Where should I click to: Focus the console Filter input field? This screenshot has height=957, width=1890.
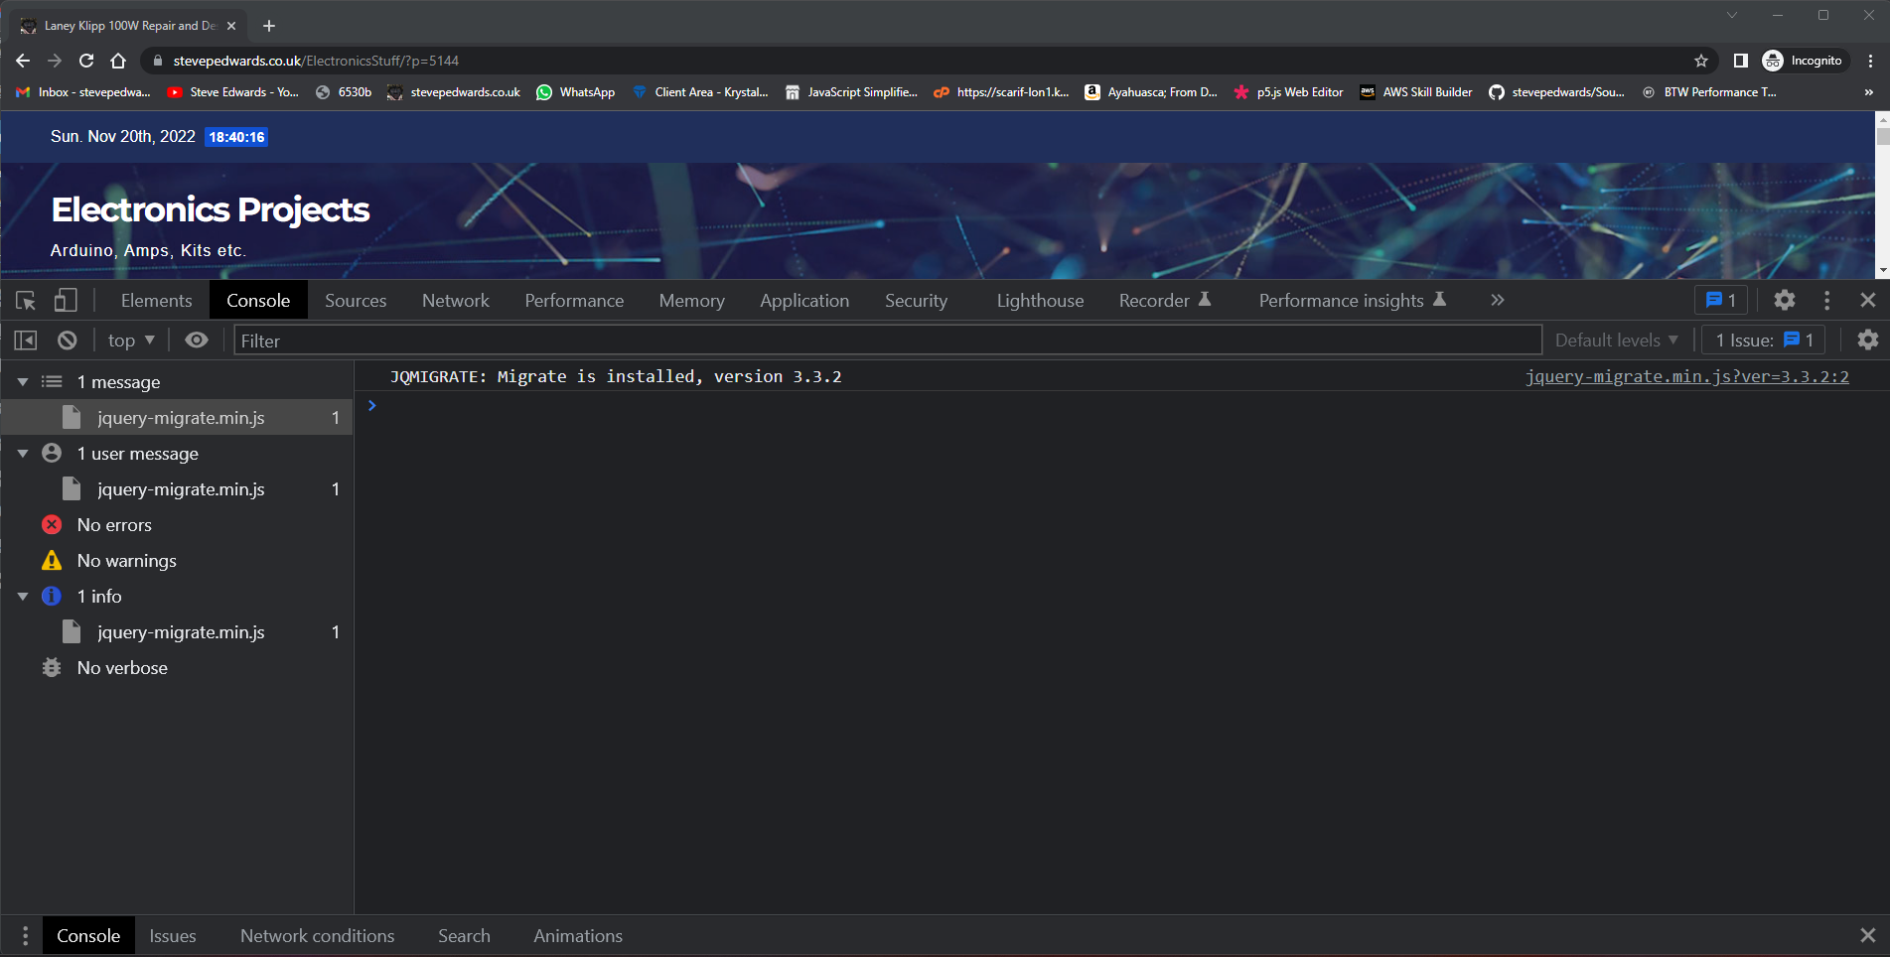(x=887, y=341)
